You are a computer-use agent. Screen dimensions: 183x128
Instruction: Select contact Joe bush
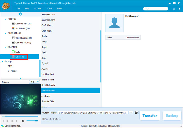click(x=70, y=96)
